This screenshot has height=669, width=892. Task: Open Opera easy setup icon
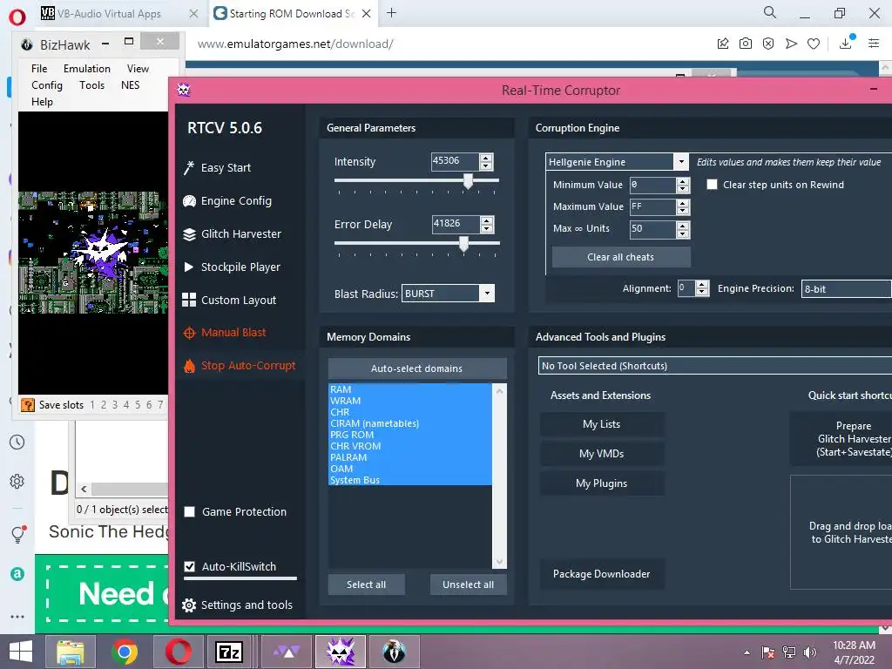pos(874,44)
